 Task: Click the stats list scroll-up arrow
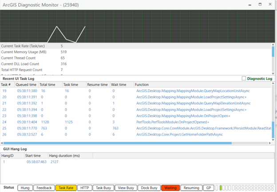273,44
